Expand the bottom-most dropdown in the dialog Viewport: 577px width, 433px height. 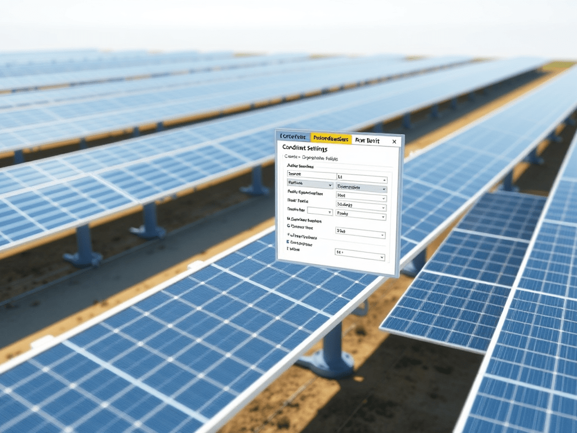[360, 254]
